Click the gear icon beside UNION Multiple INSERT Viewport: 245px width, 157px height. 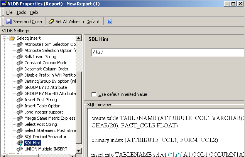(x=19, y=149)
